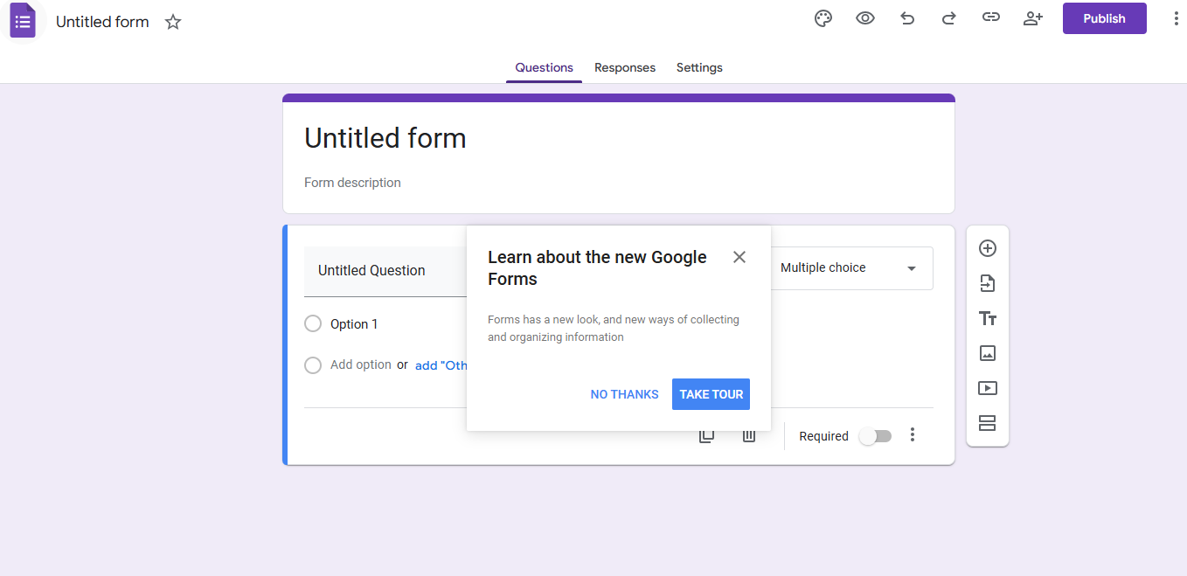Image resolution: width=1187 pixels, height=576 pixels.
Task: Add a video to the form
Action: (x=988, y=388)
